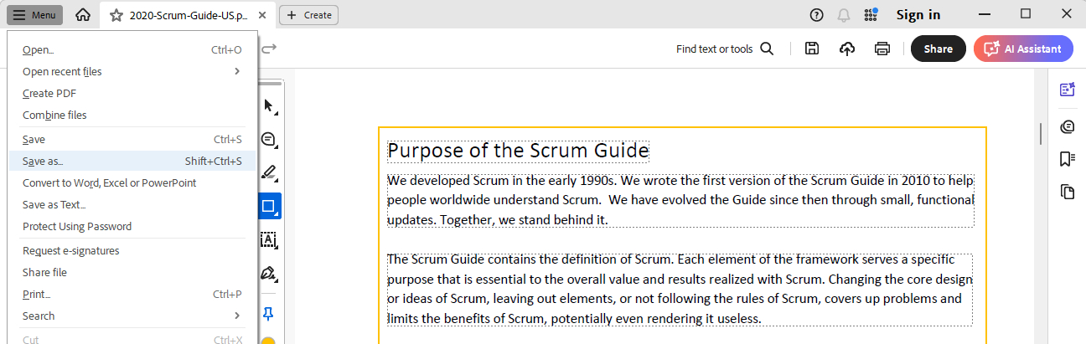Activate the rectangle shape tool
This screenshot has height=344, width=1086.
[269, 206]
